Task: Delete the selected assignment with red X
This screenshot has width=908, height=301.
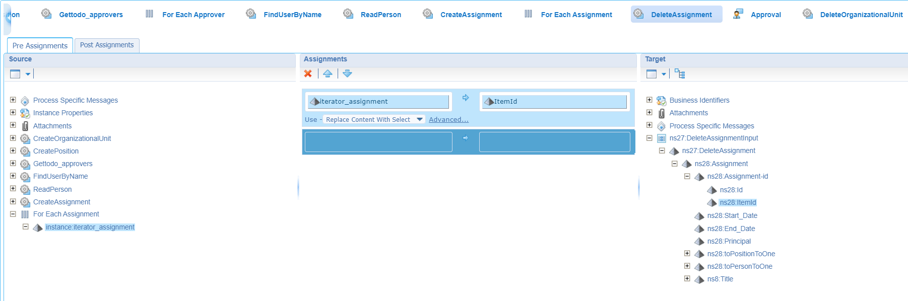Action: pos(308,73)
